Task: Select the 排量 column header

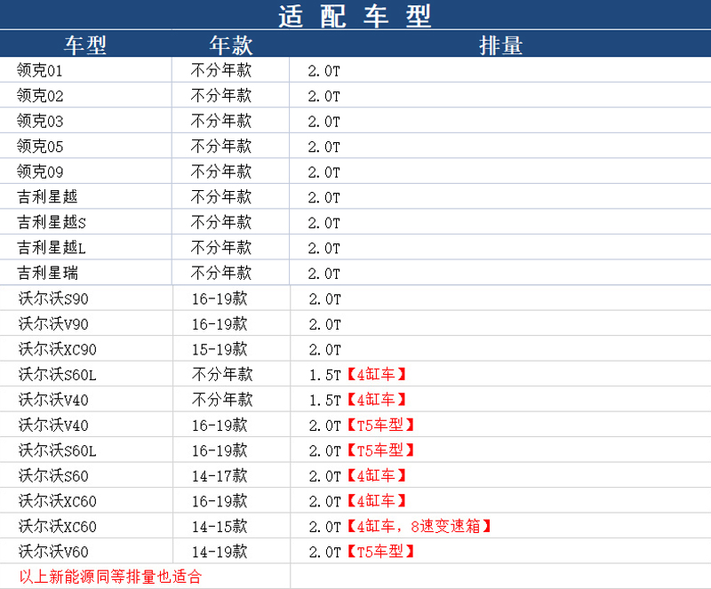Action: click(x=500, y=45)
